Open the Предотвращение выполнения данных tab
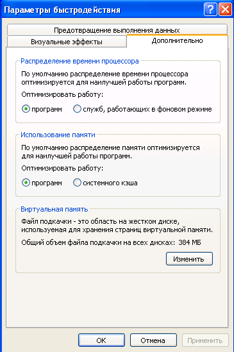234x352 pixels. pos(117,30)
